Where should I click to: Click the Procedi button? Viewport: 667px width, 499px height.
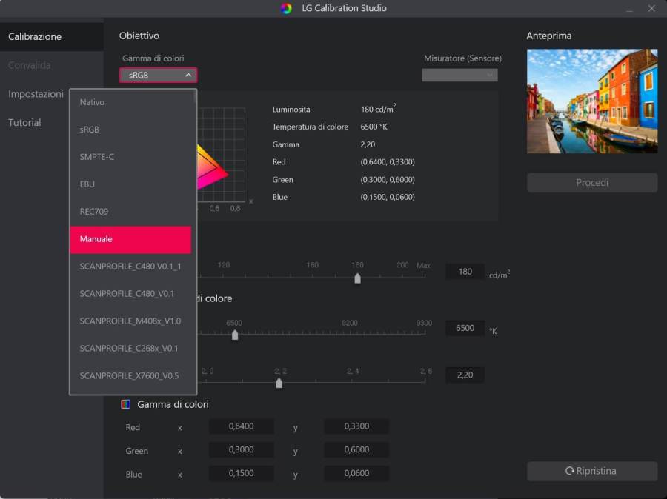tap(591, 183)
